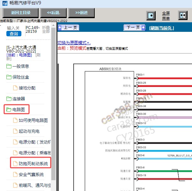The image size is (192, 191).
Task: Click the 接地分配 document icon
Action: tap(15, 88)
